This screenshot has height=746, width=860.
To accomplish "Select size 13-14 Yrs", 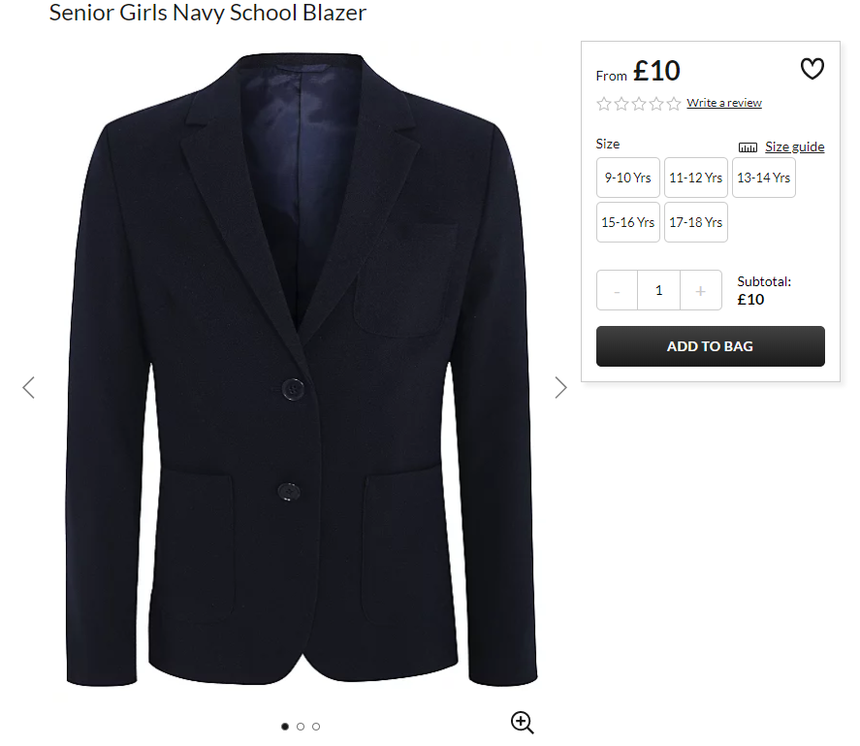I will 763,178.
